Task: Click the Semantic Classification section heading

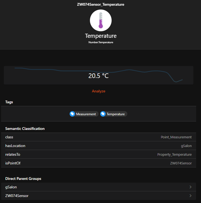Action: click(x=25, y=129)
